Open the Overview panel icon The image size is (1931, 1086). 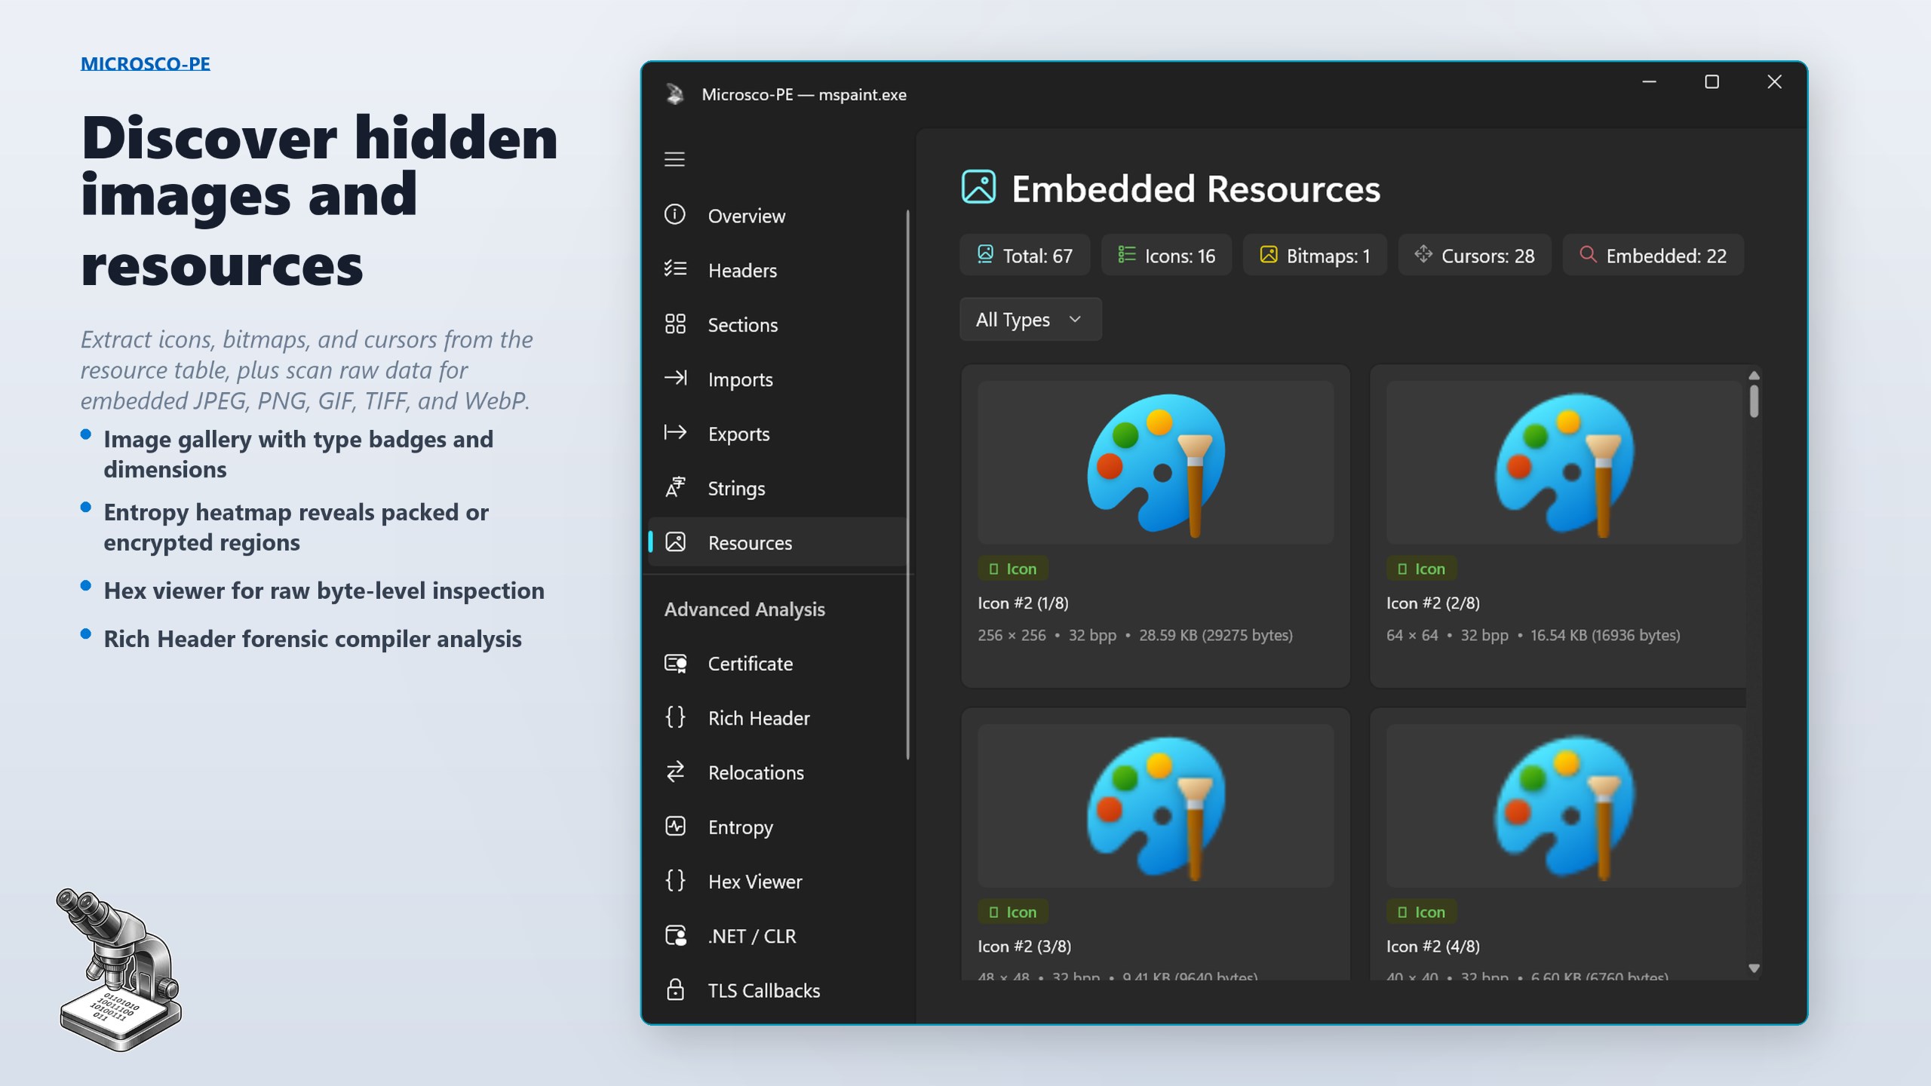675,216
